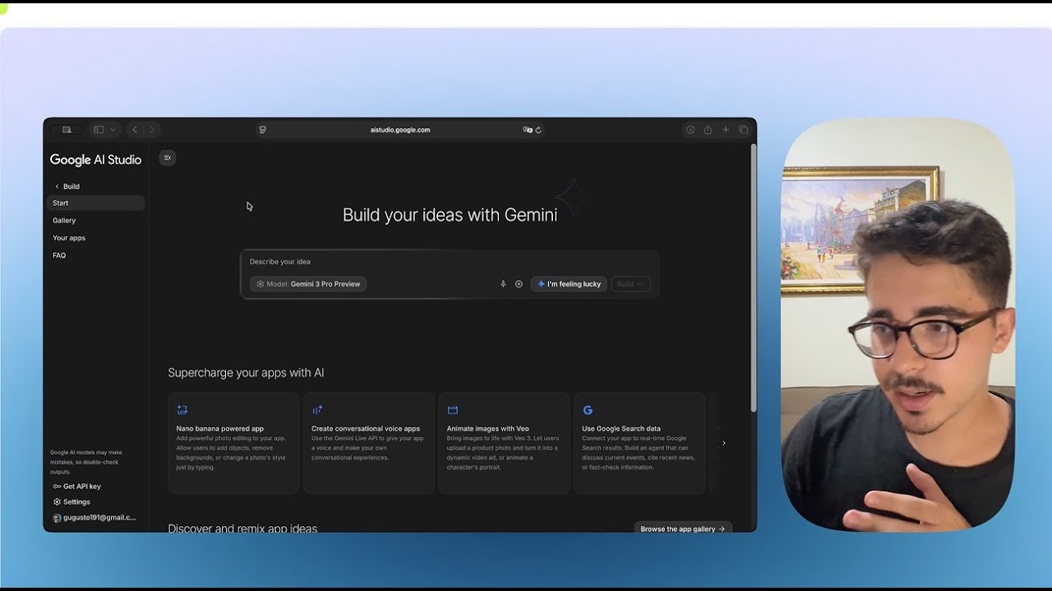The height and width of the screenshot is (591, 1052).
Task: Click the page vertical scrollbar
Action: point(753,279)
